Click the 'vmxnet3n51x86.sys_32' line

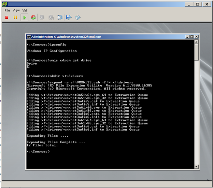coord(87,98)
